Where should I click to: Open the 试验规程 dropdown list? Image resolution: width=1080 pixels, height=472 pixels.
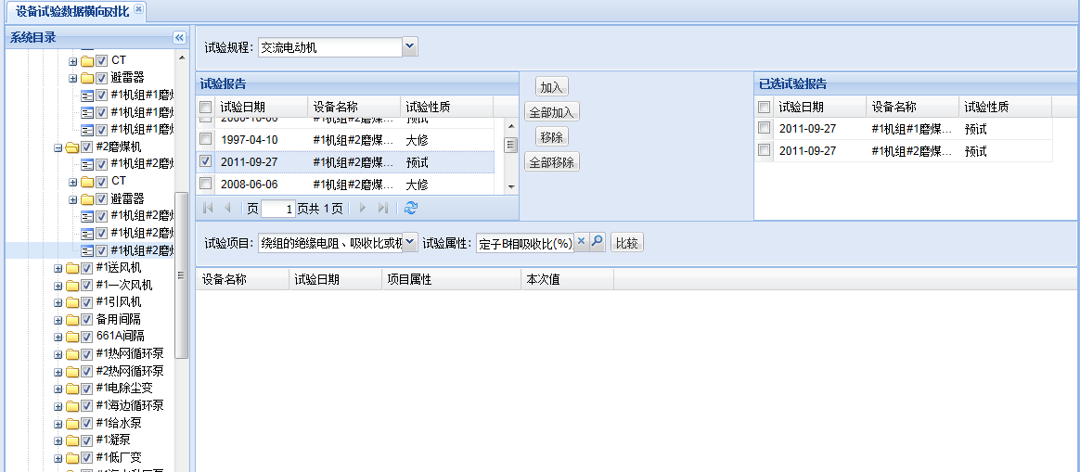410,46
